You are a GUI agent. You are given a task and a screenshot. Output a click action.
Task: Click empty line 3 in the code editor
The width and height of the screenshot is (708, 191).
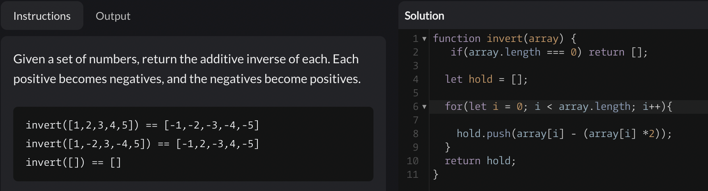pos(545,66)
